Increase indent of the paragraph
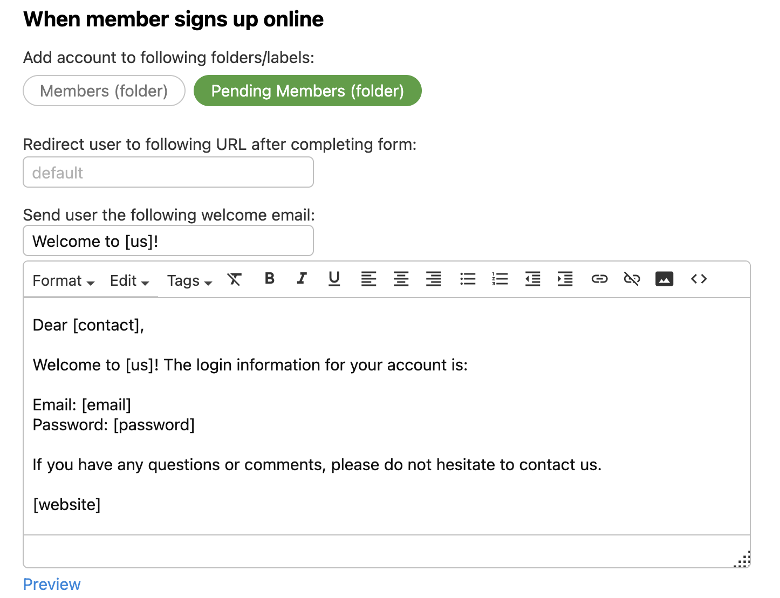Image resolution: width=780 pixels, height=598 pixels. point(565,279)
